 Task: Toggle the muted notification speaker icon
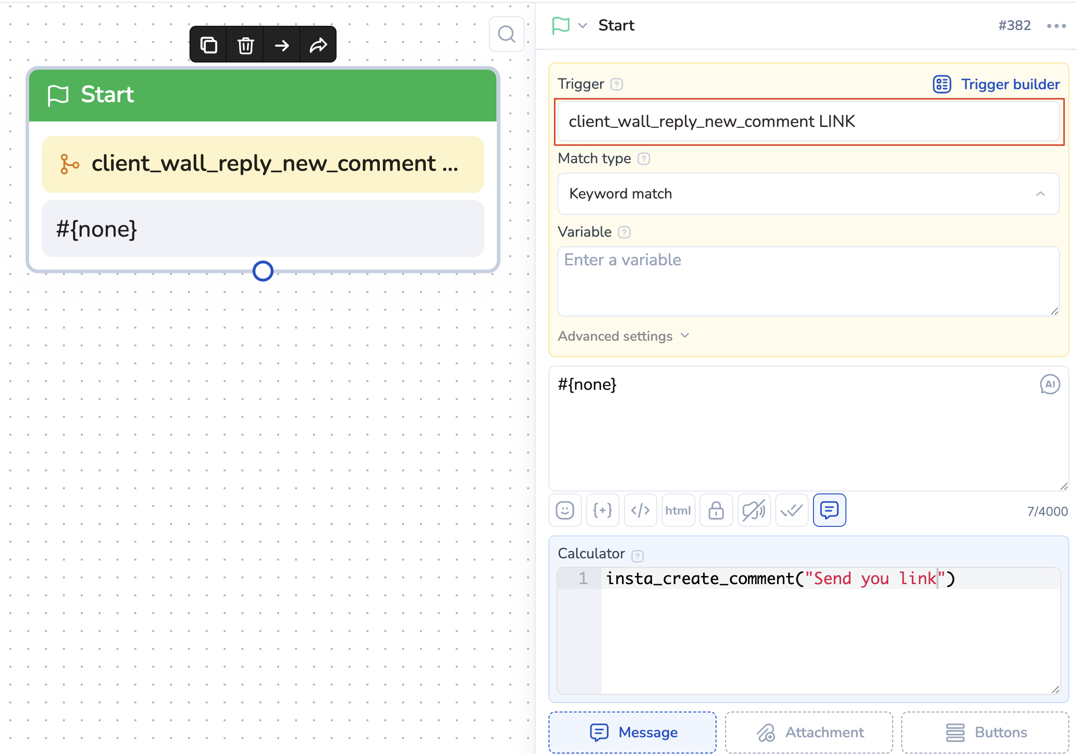[x=754, y=510]
